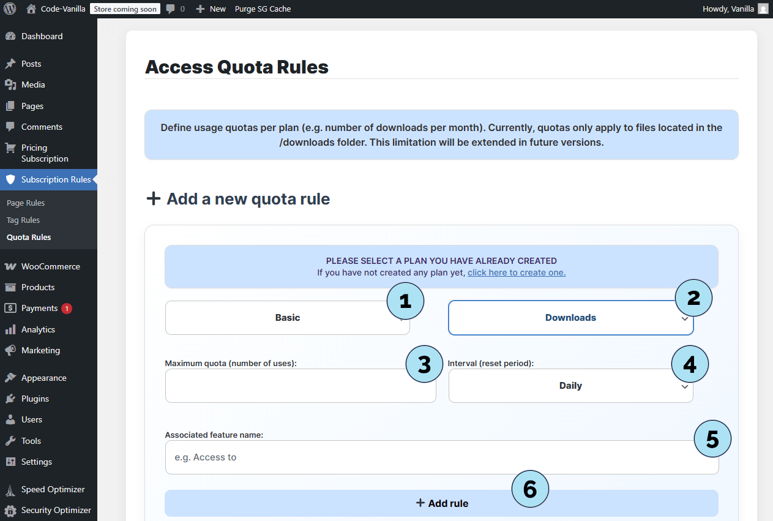Follow the 'click here to create one' link

click(x=517, y=272)
